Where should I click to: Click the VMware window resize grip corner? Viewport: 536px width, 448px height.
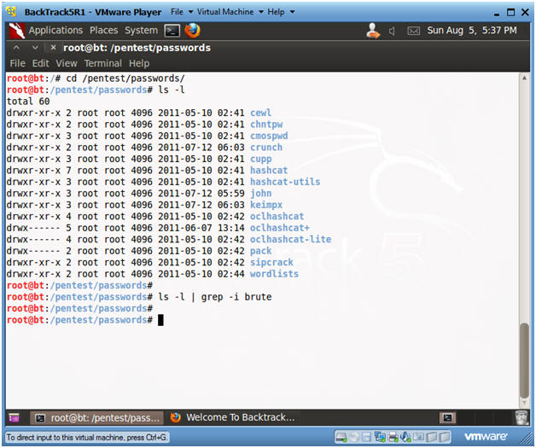click(x=525, y=438)
